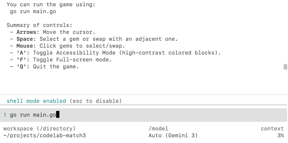Click the ~/projects/codelab-match3 path
Screen dimensions: 288x143
[x=44, y=136]
